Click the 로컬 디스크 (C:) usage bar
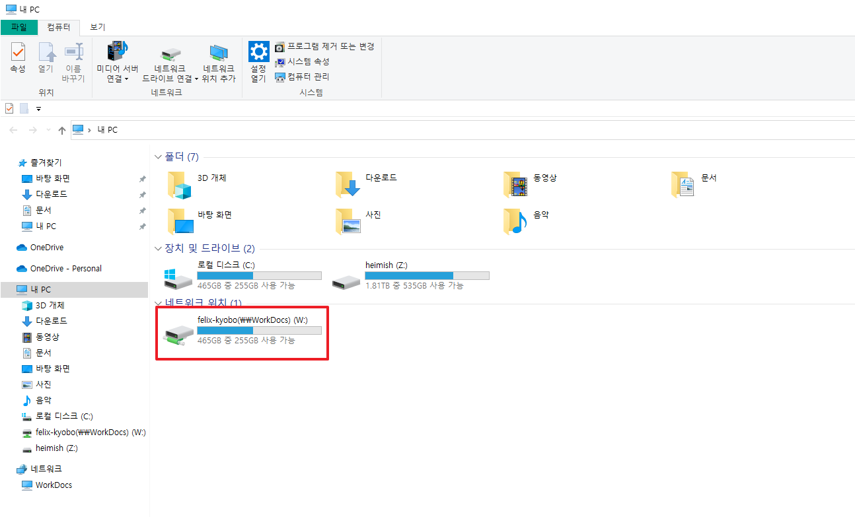Image resolution: width=855 pixels, height=517 pixels. click(259, 275)
